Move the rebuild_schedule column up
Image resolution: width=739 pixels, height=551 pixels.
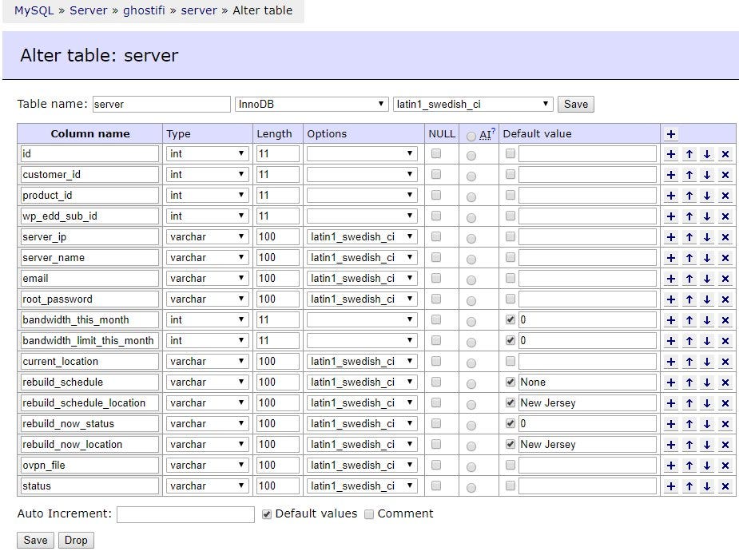[688, 382]
